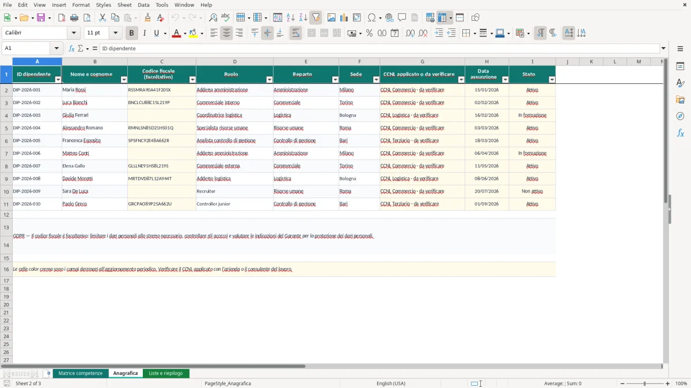
Task: Insert a chart via toolbar icon
Action: 344,18
